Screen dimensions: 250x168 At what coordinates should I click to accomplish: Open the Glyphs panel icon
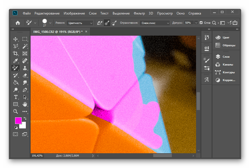(207, 79)
